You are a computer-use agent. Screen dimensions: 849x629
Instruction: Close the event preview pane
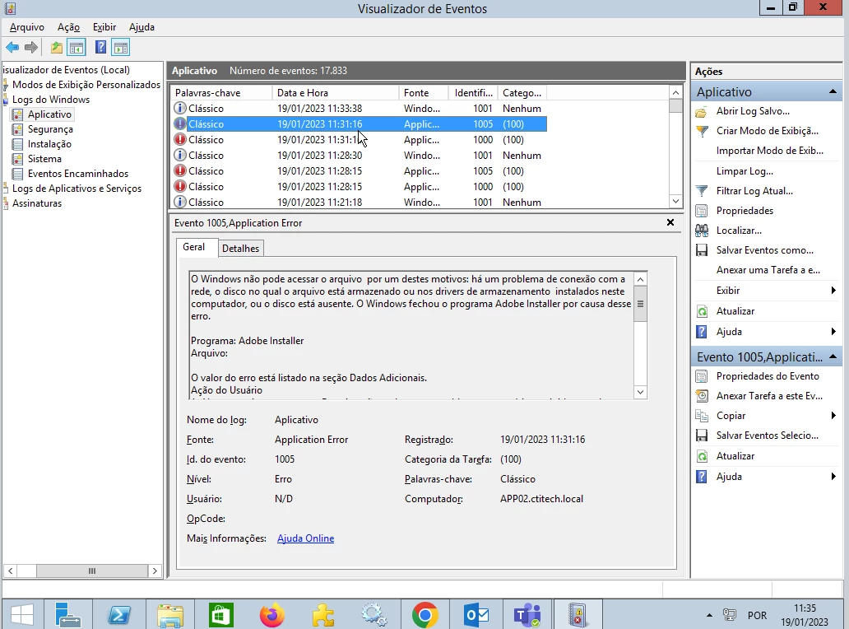coord(670,222)
